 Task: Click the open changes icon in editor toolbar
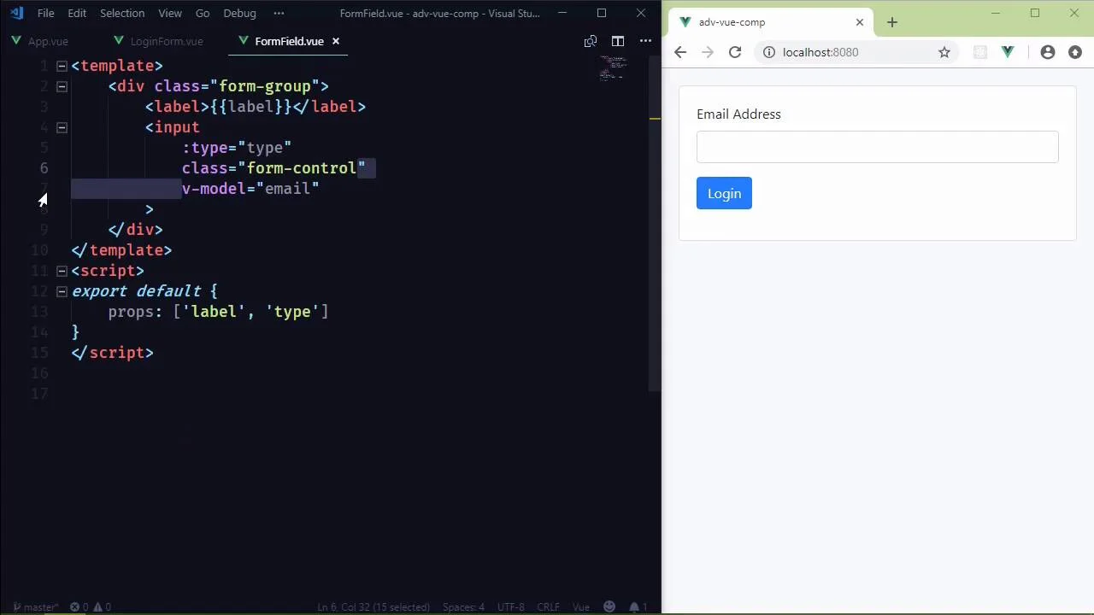(591, 41)
